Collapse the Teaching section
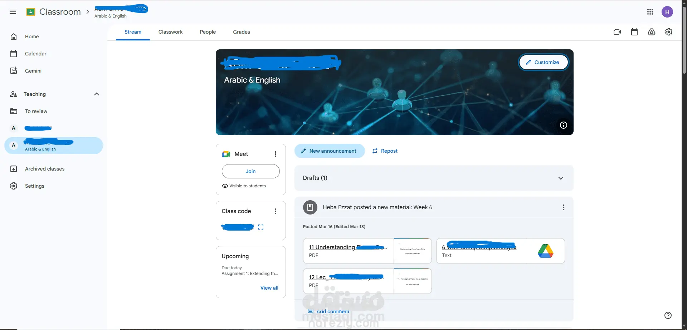This screenshot has height=330, width=687. [97, 94]
